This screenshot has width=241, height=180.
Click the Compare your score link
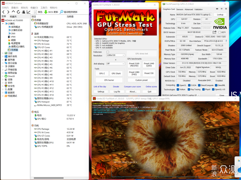click(x=132, y=87)
